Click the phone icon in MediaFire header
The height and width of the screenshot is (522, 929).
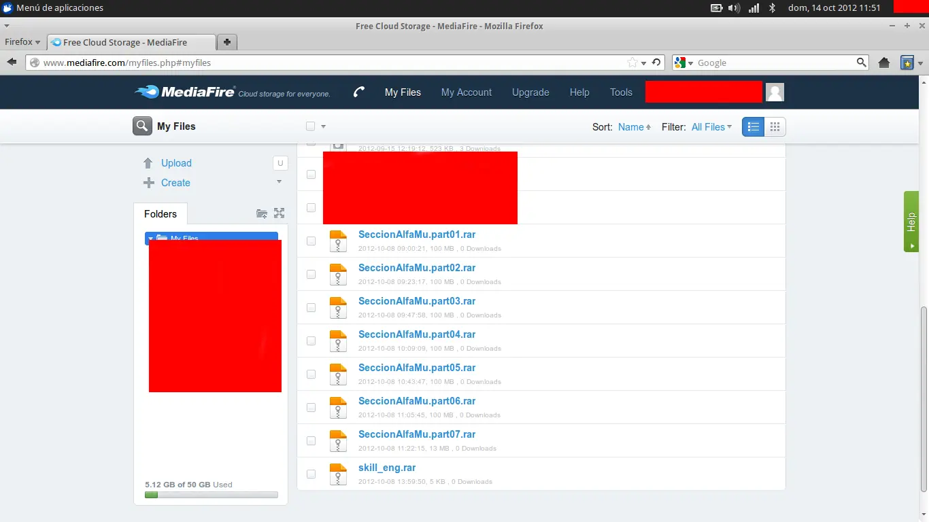tap(359, 92)
